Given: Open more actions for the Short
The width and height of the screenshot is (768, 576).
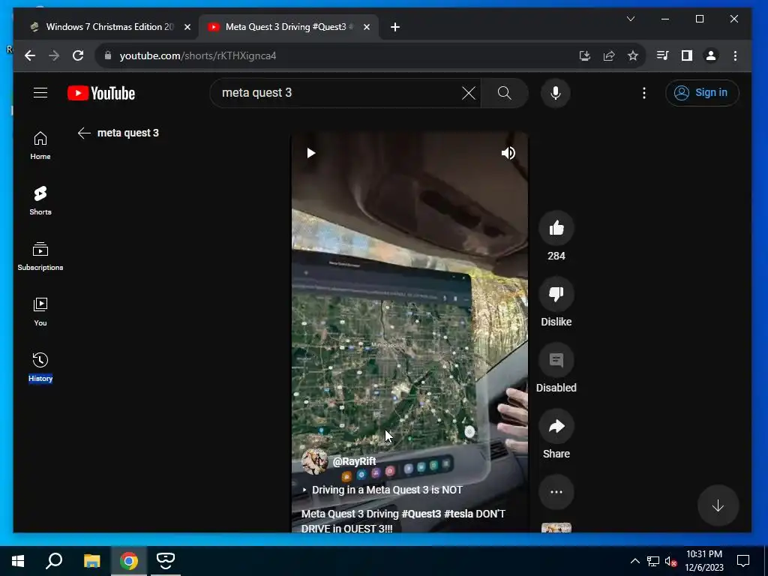Looking at the screenshot, I should click(556, 492).
